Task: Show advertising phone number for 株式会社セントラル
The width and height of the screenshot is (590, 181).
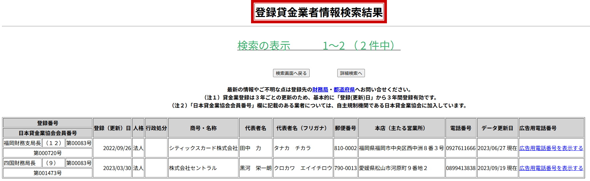Action: point(551,168)
